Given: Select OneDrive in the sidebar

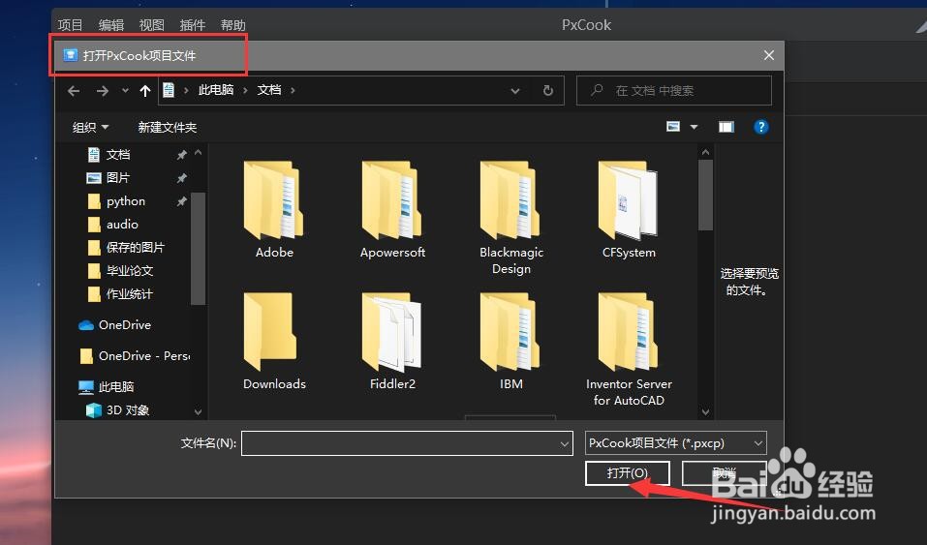Looking at the screenshot, I should click(x=125, y=325).
